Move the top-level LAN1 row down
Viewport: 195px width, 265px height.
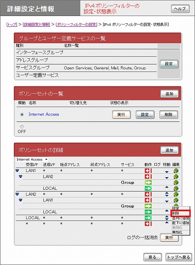click(167, 172)
